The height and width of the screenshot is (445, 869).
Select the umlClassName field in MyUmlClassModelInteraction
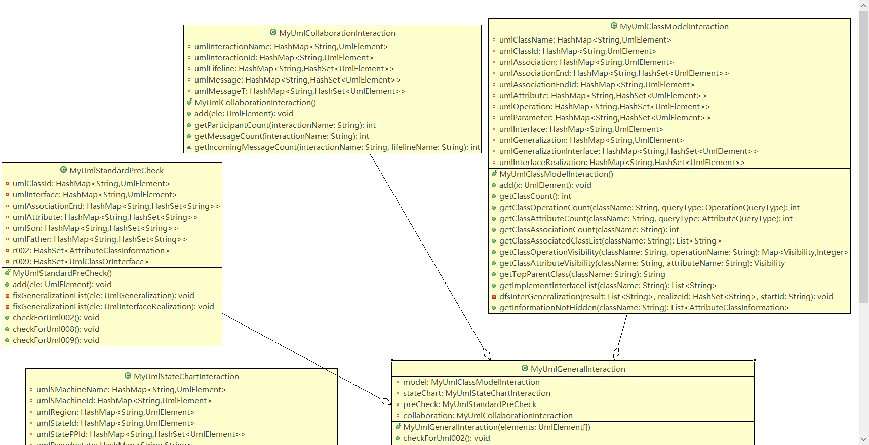pos(585,40)
